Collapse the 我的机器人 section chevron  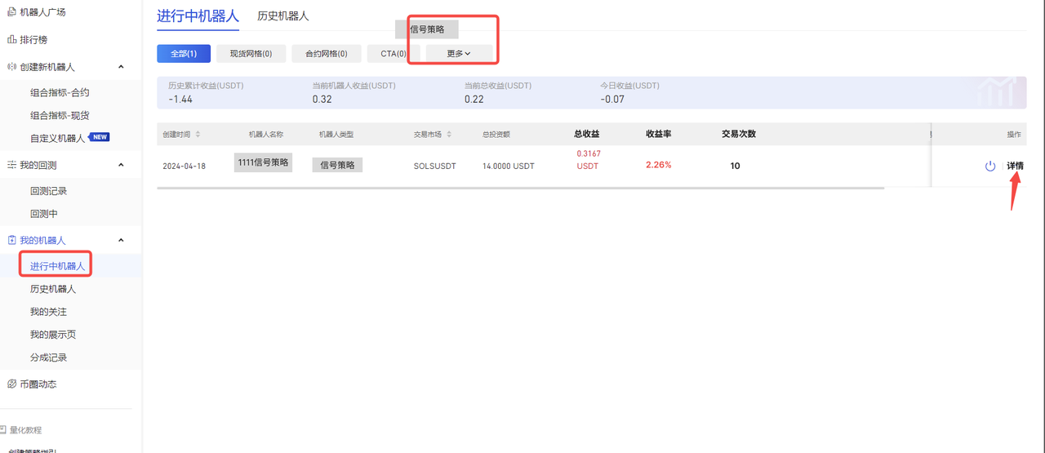pyautogui.click(x=121, y=240)
